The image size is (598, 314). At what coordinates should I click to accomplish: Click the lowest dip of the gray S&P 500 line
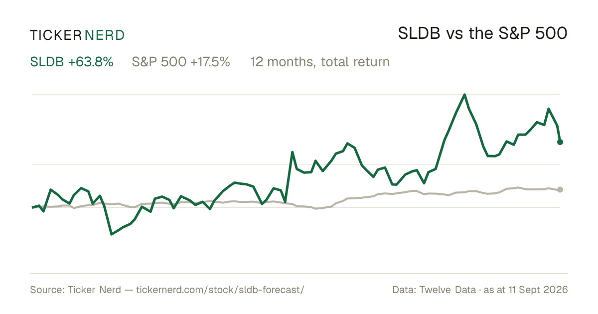(x=315, y=209)
